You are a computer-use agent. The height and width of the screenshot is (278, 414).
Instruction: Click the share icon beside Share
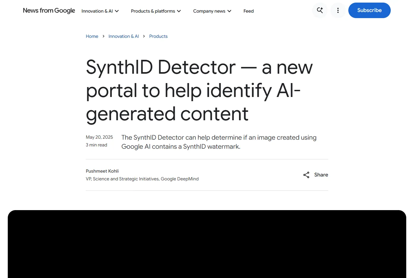coord(306,175)
